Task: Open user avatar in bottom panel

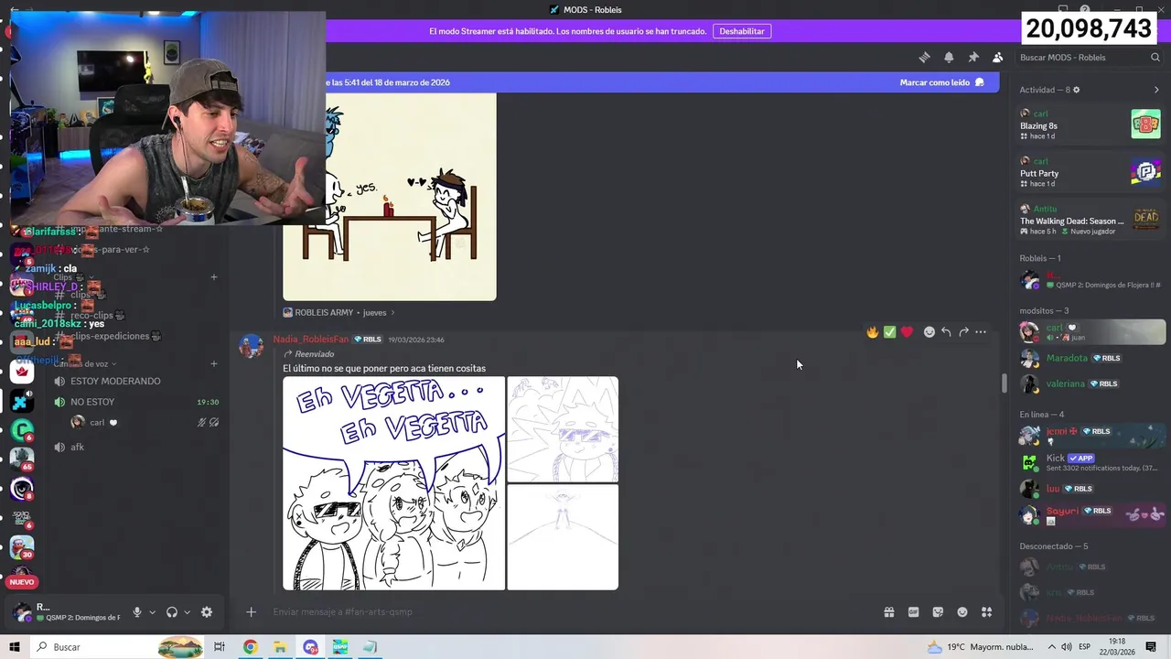Action: (x=22, y=612)
